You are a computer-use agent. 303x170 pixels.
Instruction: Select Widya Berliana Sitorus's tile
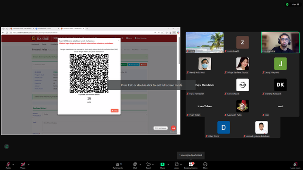(x=242, y=64)
